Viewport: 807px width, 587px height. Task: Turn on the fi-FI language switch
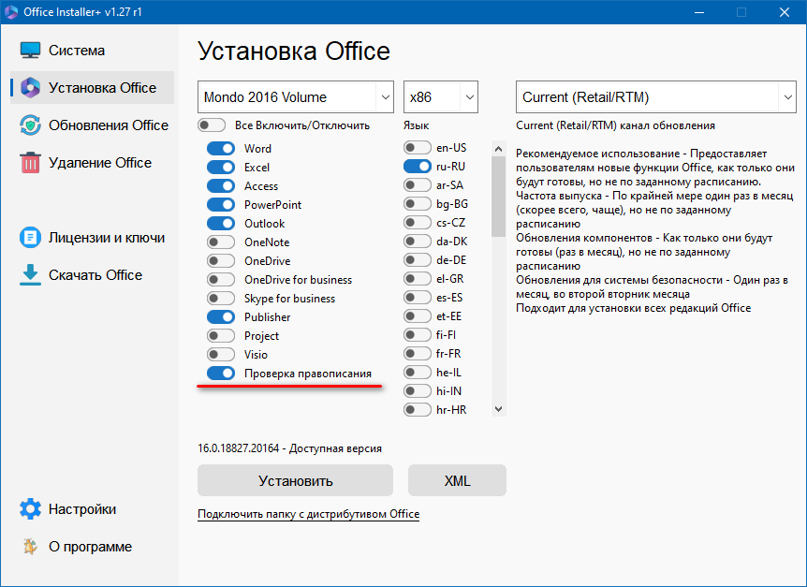click(418, 335)
